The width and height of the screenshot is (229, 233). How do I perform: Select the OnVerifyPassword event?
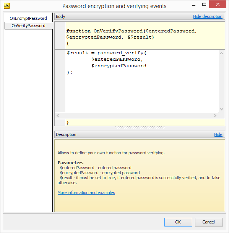(x=28, y=26)
